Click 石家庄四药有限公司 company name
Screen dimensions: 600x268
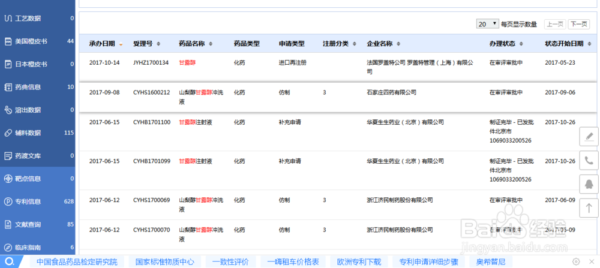(x=391, y=92)
